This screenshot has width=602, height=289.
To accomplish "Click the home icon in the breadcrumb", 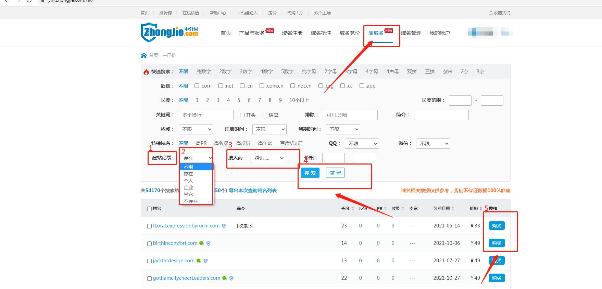I will pyautogui.click(x=144, y=55).
